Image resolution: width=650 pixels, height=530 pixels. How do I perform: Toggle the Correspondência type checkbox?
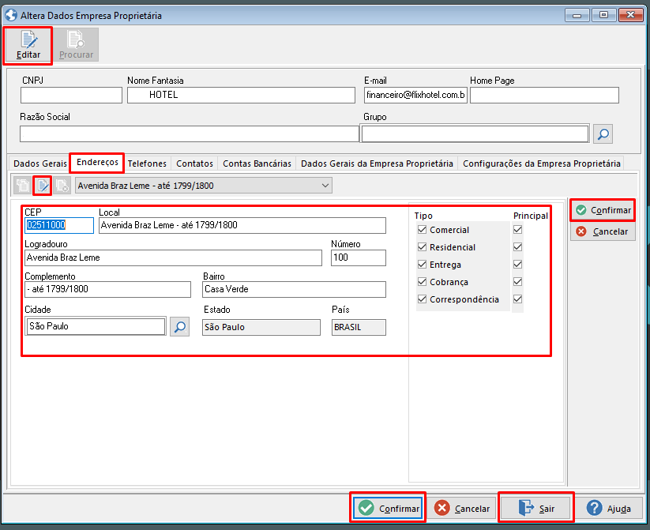[422, 299]
